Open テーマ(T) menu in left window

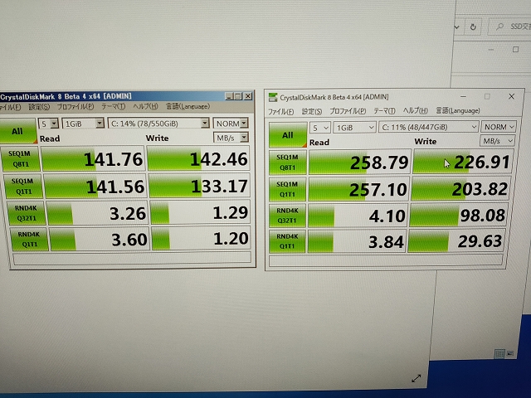[113, 107]
